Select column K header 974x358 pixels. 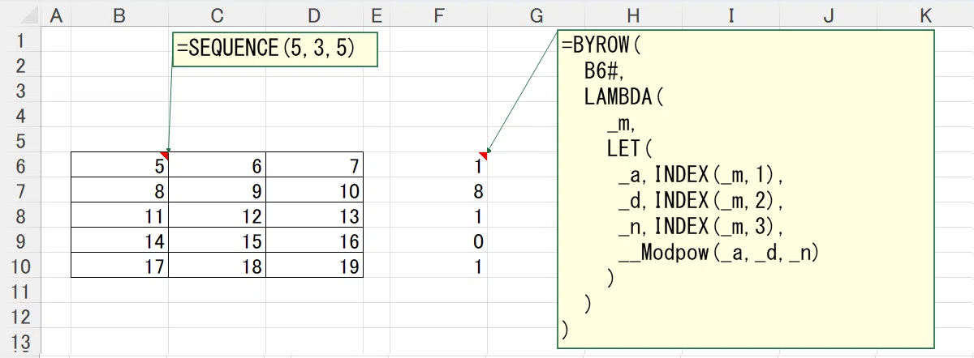[x=925, y=15]
